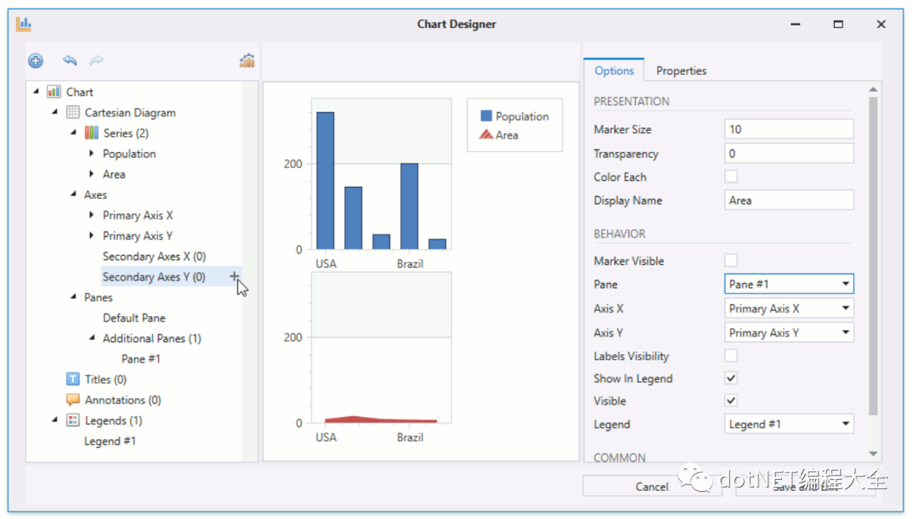
Task: Uncheck the Show In Legend checkbox
Action: coord(731,378)
